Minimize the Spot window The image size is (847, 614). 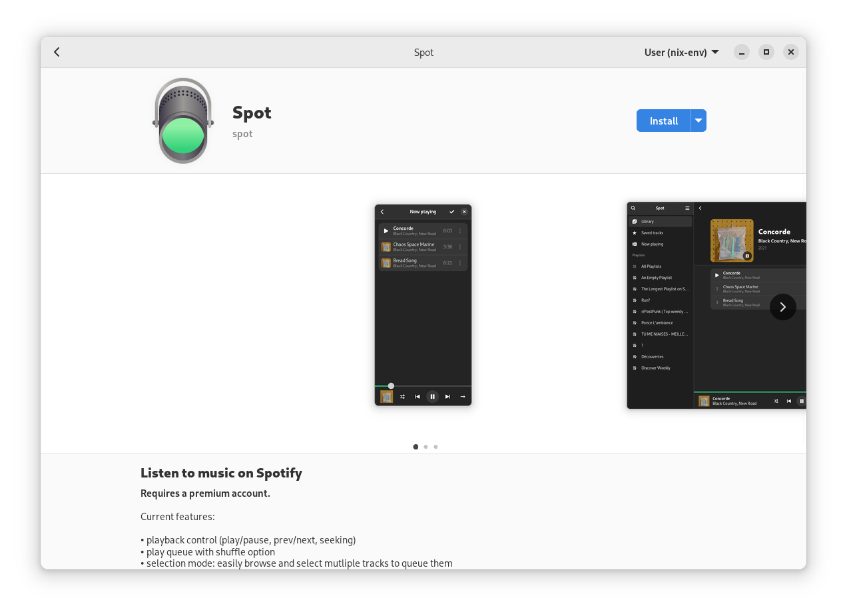[x=742, y=52]
